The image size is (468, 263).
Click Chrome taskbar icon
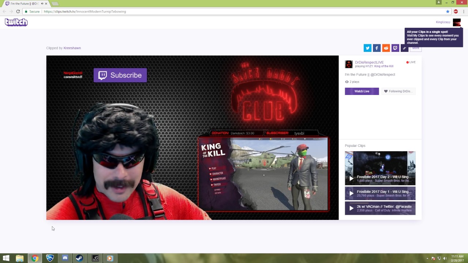pos(35,258)
